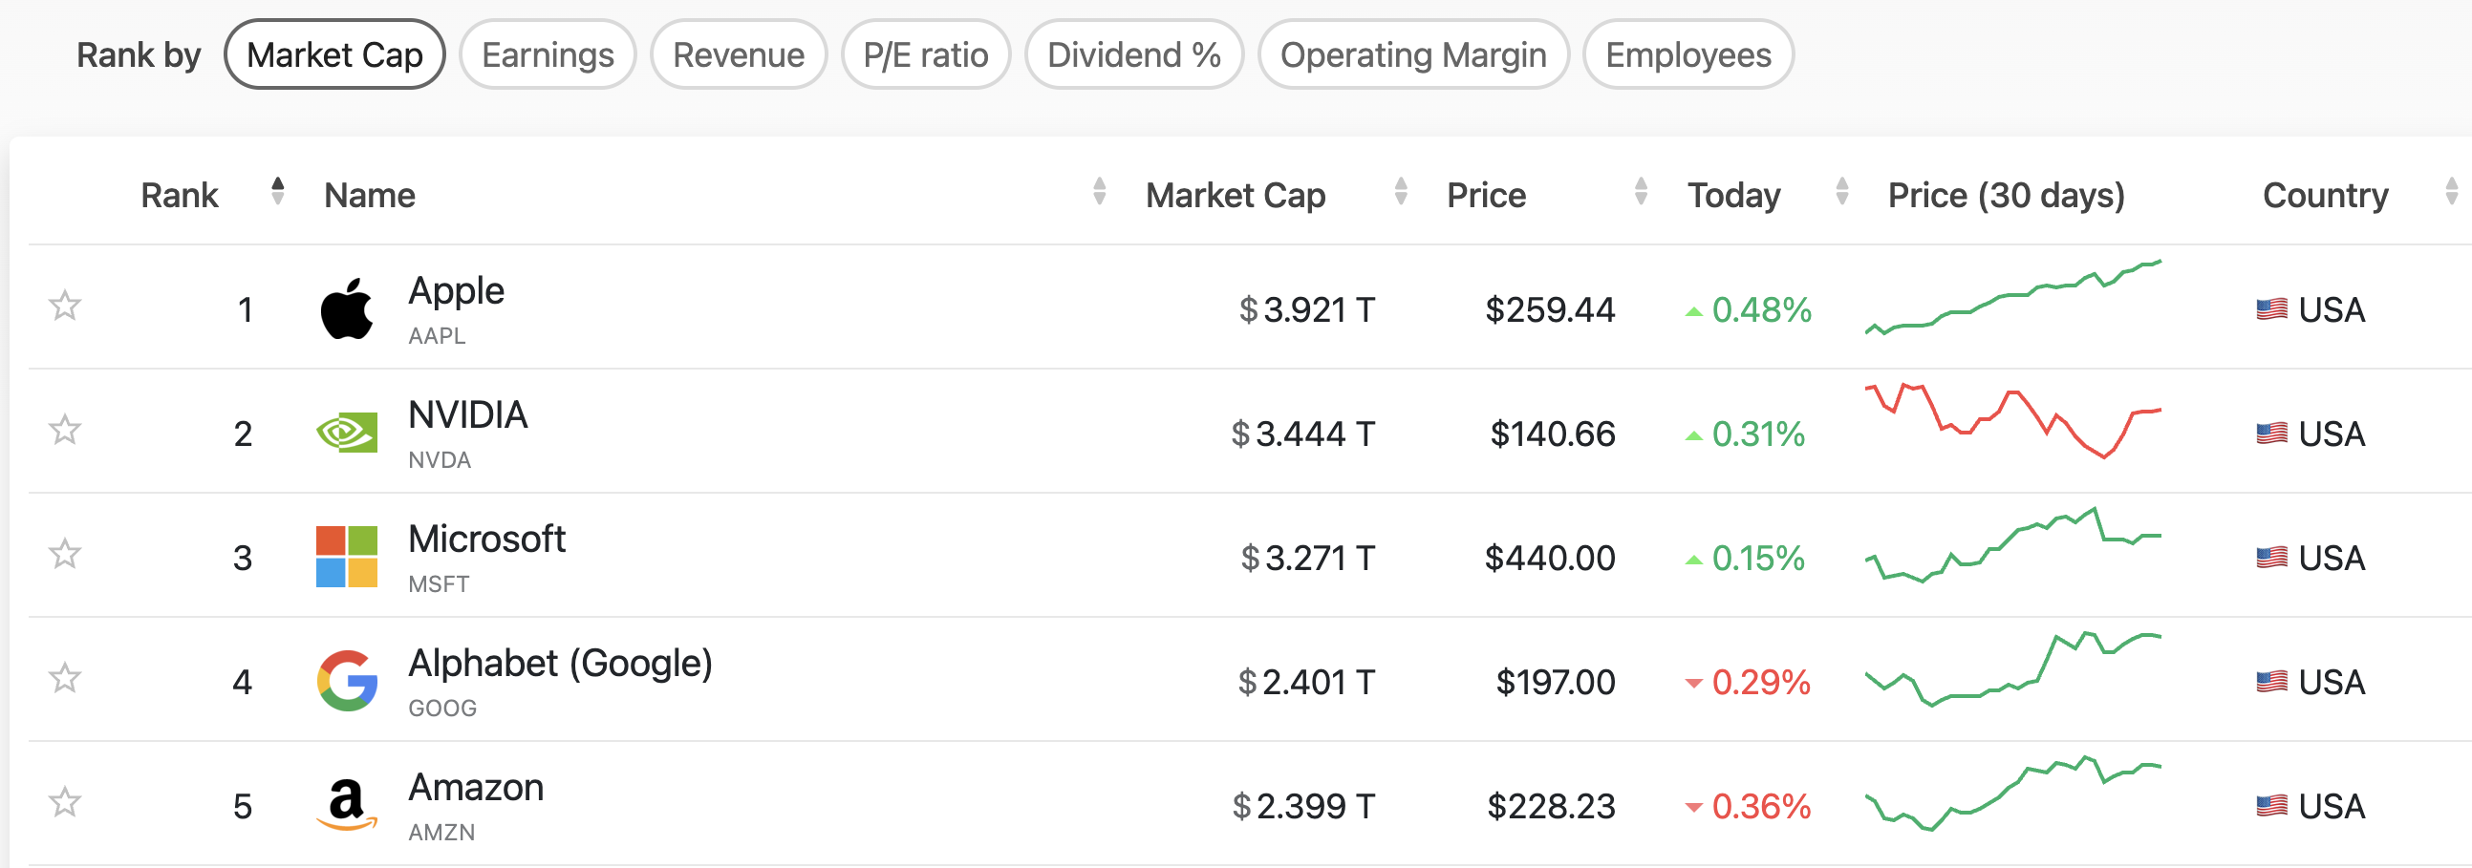Select the Operating Margin ranking pill
Image resolution: width=2472 pixels, height=868 pixels.
(1412, 54)
